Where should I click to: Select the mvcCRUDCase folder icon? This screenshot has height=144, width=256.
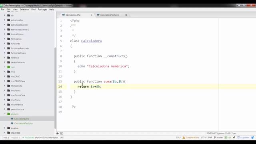point(9,81)
